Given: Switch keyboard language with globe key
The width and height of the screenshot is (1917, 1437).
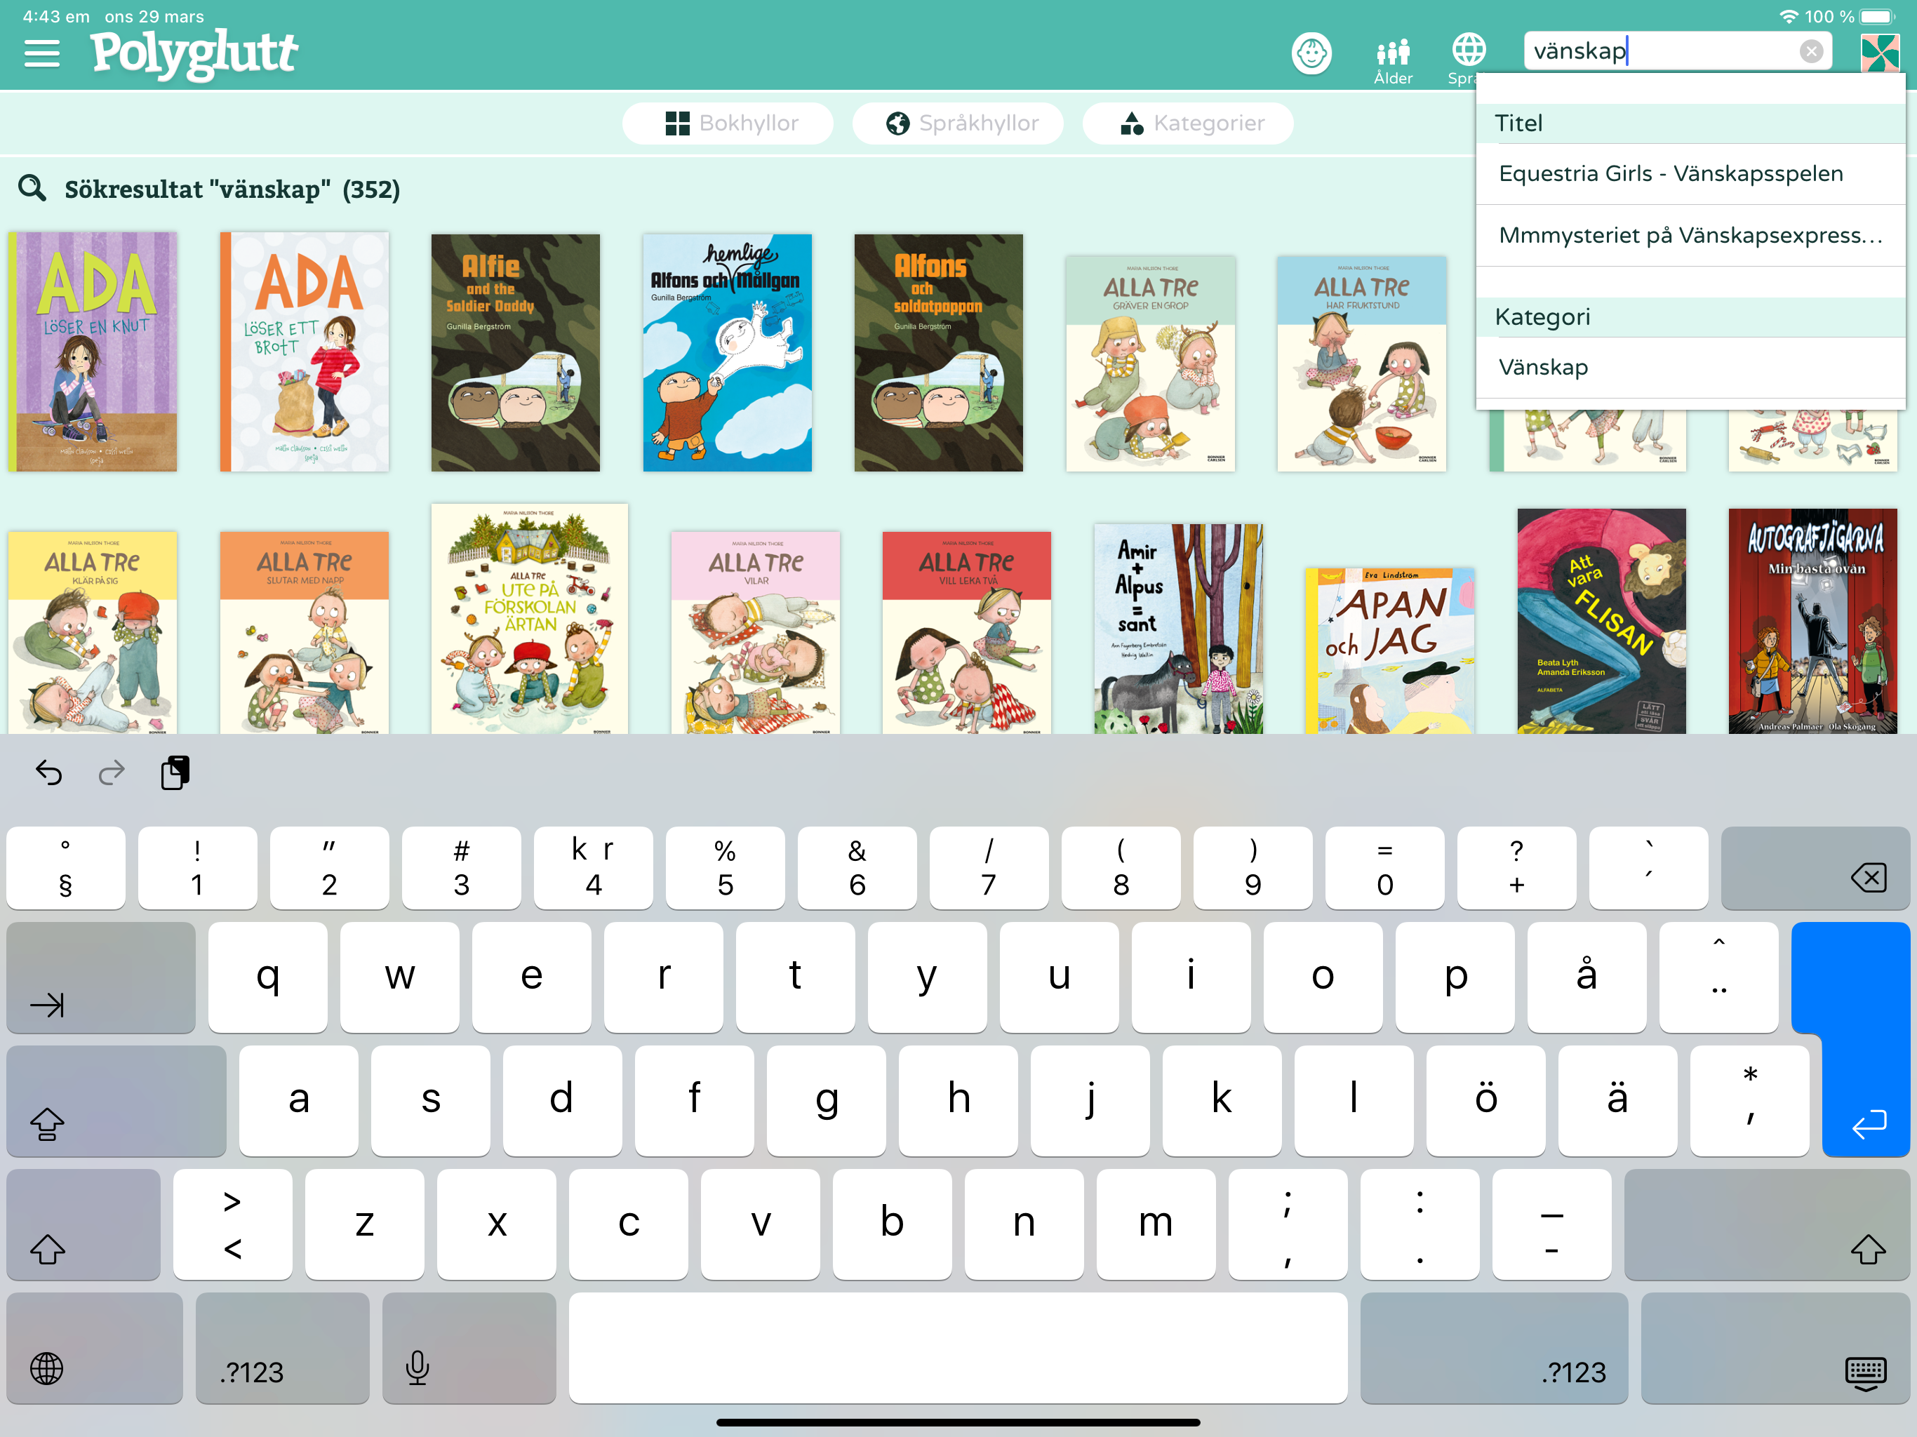Looking at the screenshot, I should pyautogui.click(x=95, y=1349).
